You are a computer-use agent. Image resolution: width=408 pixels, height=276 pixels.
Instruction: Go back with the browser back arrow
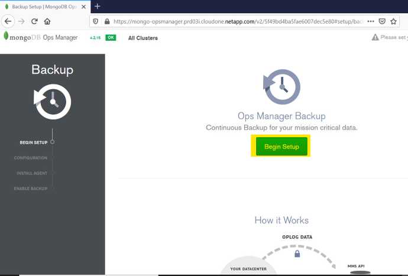coord(8,21)
